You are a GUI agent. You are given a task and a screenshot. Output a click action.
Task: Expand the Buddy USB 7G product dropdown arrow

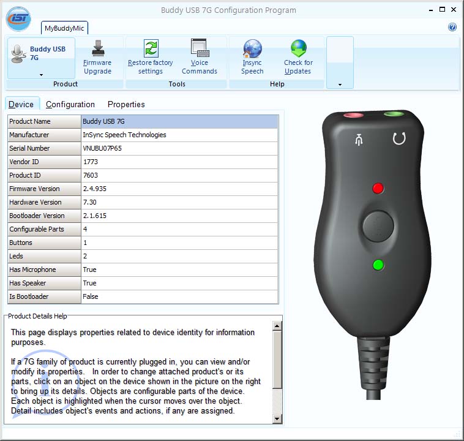click(41, 75)
